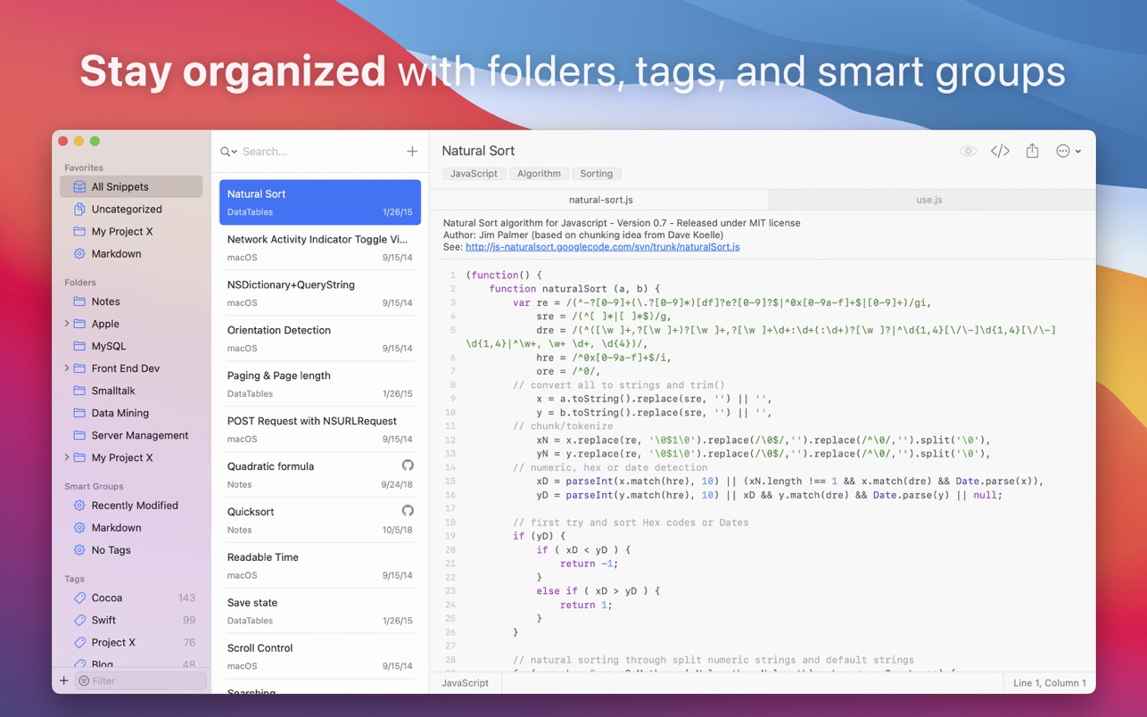This screenshot has width=1147, height=717.
Task: Expand the Apple folder
Action: pyautogui.click(x=67, y=324)
